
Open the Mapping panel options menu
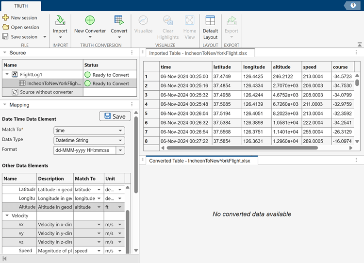coord(132,105)
